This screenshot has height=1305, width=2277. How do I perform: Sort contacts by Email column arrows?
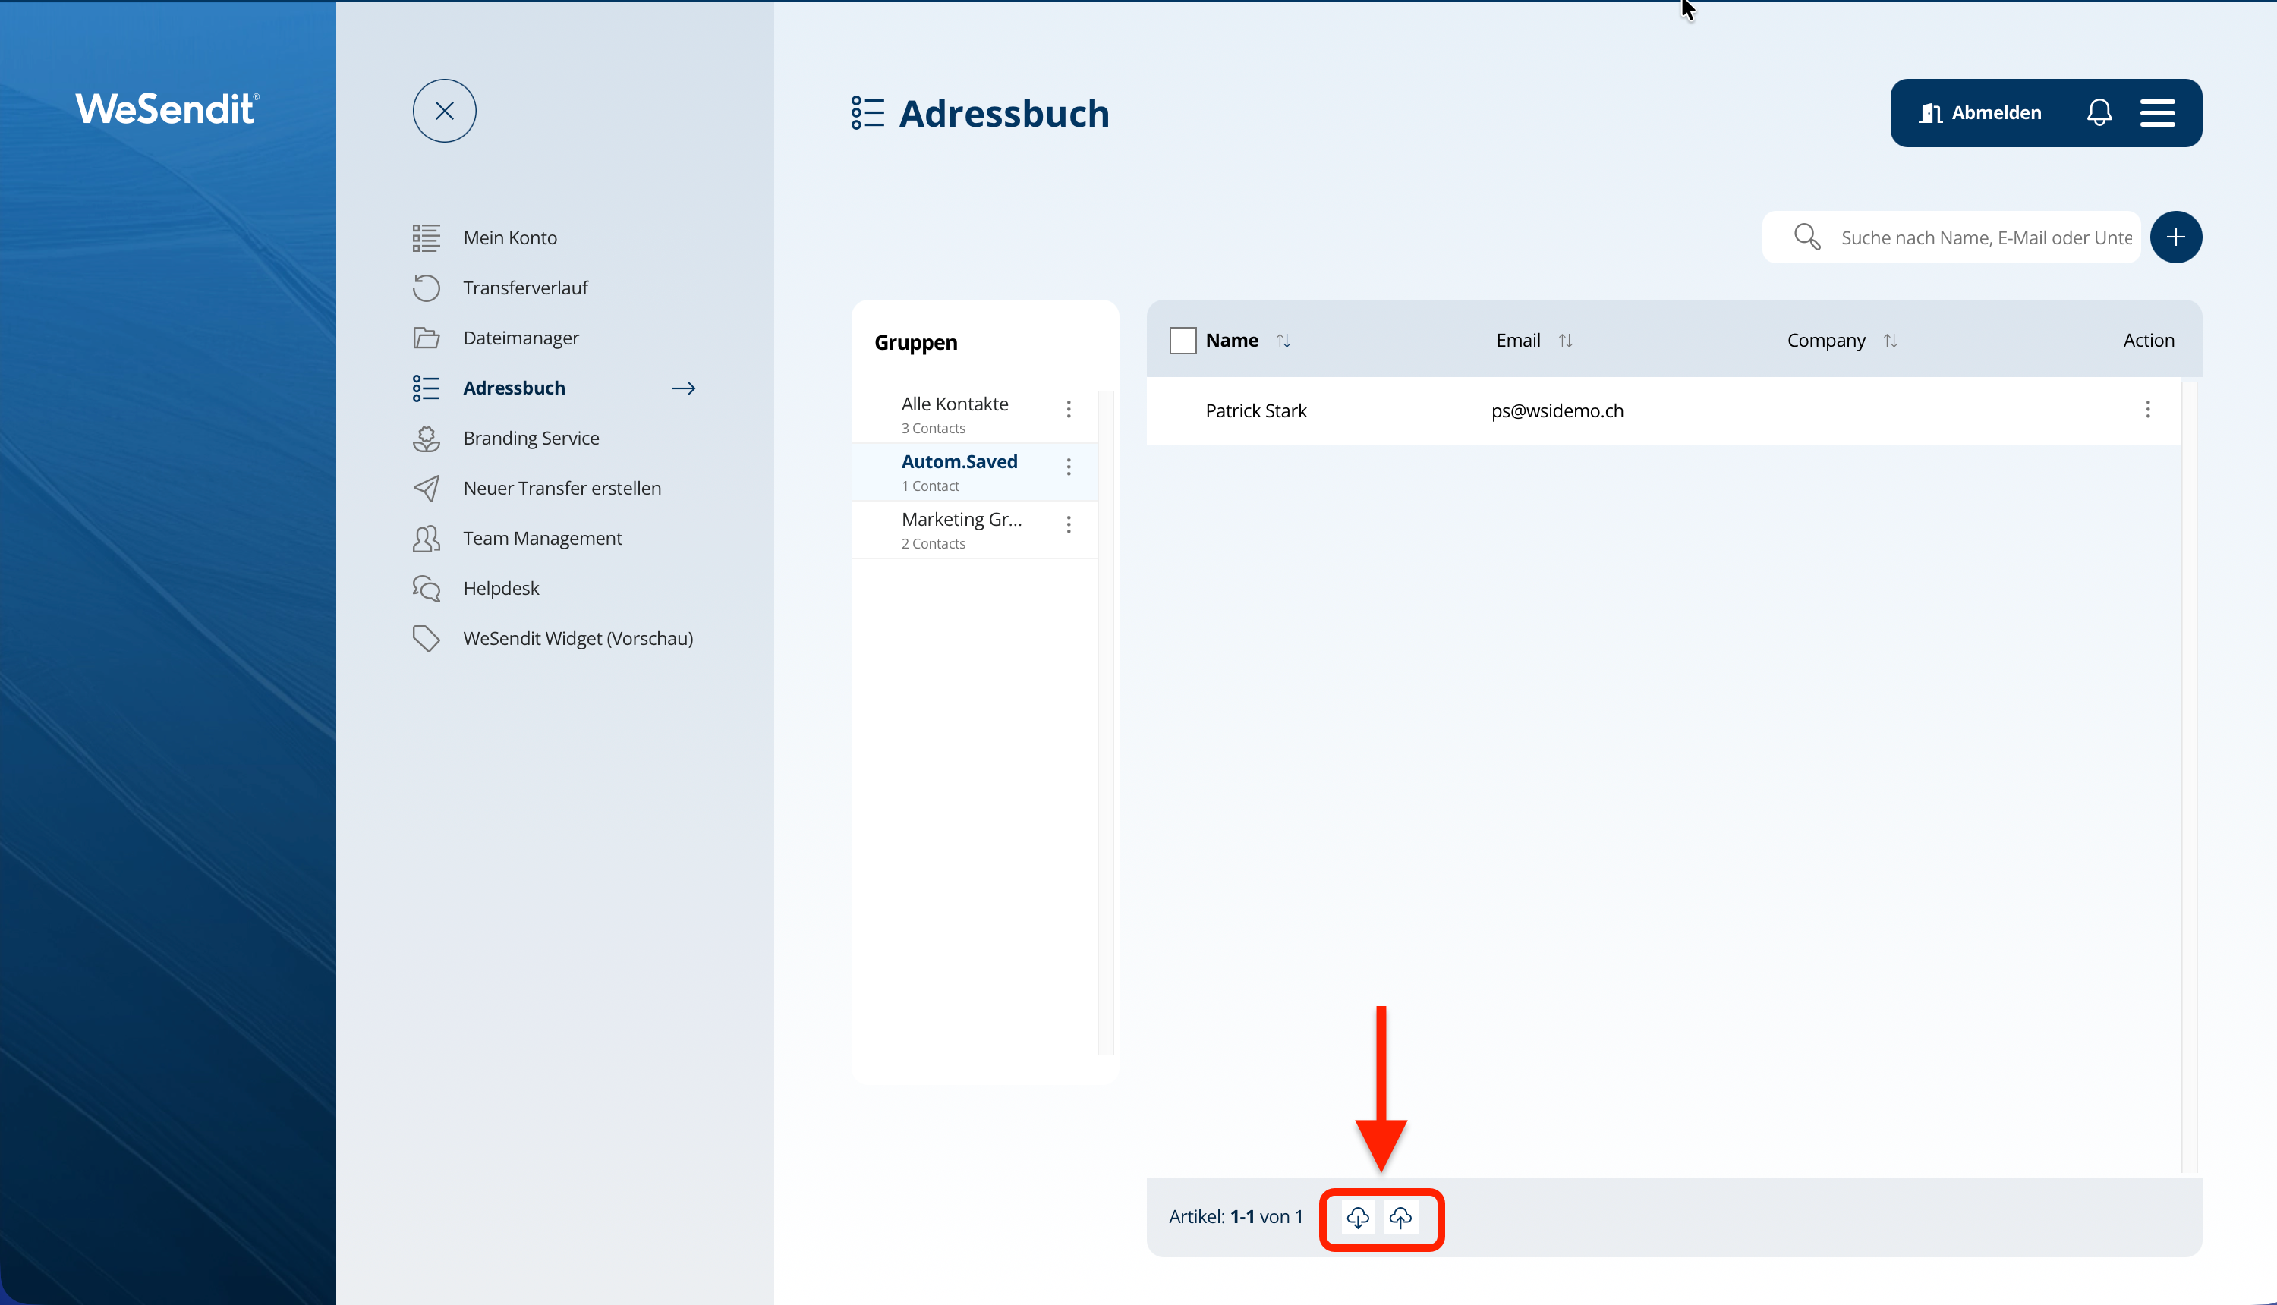1565,341
